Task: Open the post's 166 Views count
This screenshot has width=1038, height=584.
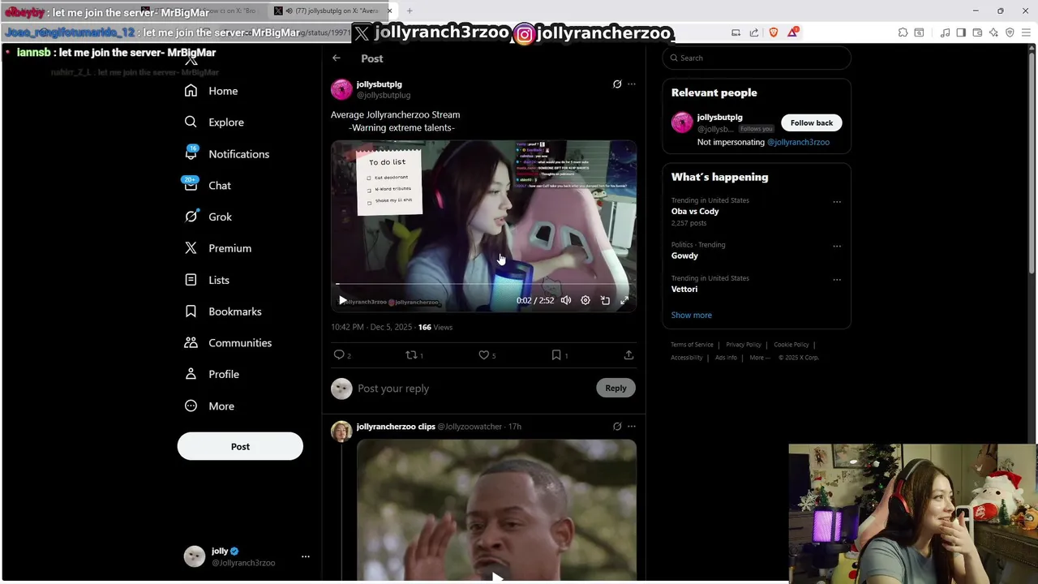Action: [x=435, y=327]
